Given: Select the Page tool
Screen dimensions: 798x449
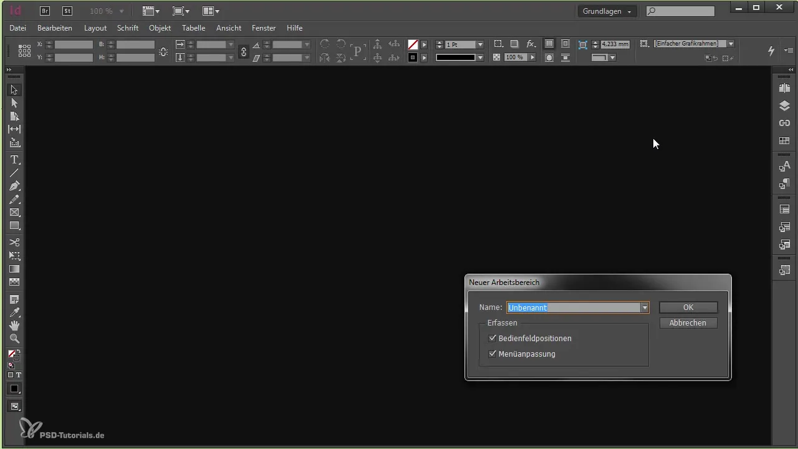Looking at the screenshot, I should (14, 116).
